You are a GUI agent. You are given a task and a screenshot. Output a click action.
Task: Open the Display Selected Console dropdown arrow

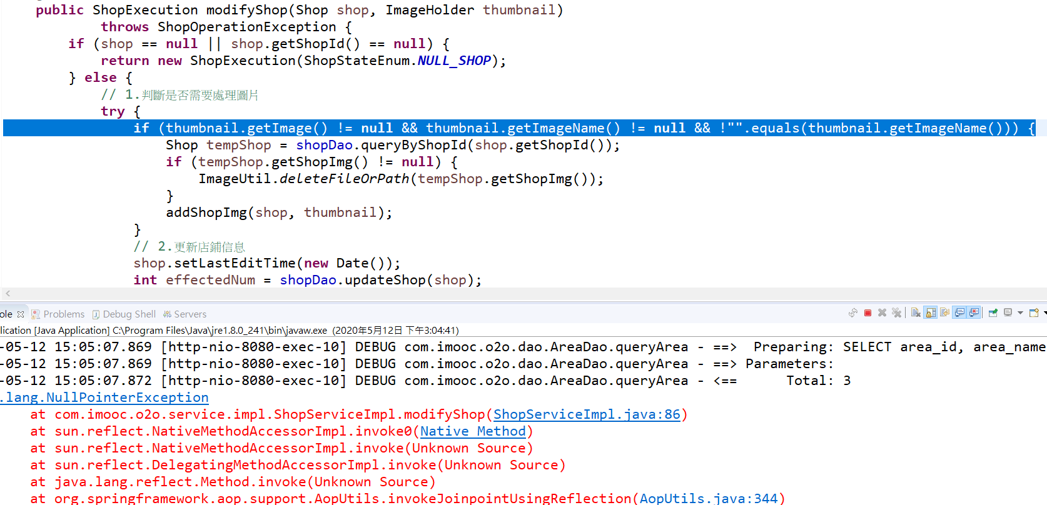[1020, 312]
